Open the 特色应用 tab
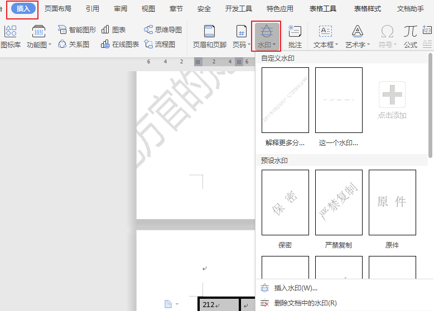This screenshot has height=311, width=434. click(x=280, y=9)
